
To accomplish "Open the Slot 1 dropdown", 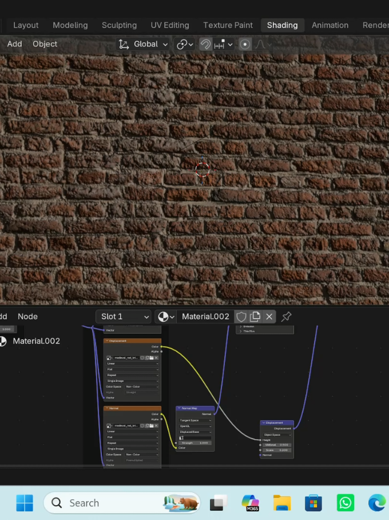I will point(124,316).
